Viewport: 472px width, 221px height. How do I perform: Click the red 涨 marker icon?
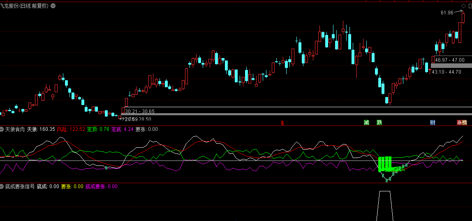(459, 122)
